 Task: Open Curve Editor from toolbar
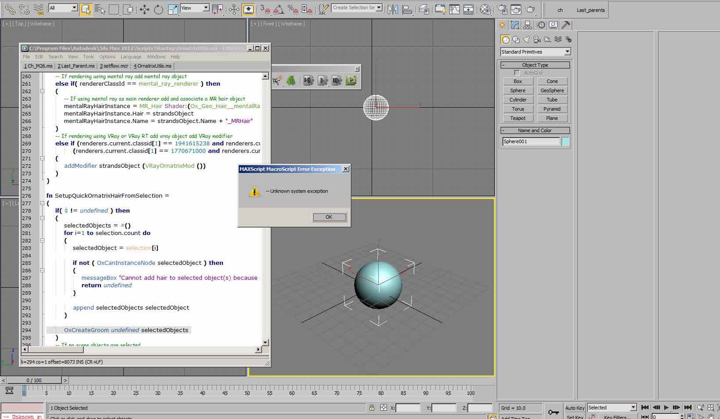pos(455,9)
